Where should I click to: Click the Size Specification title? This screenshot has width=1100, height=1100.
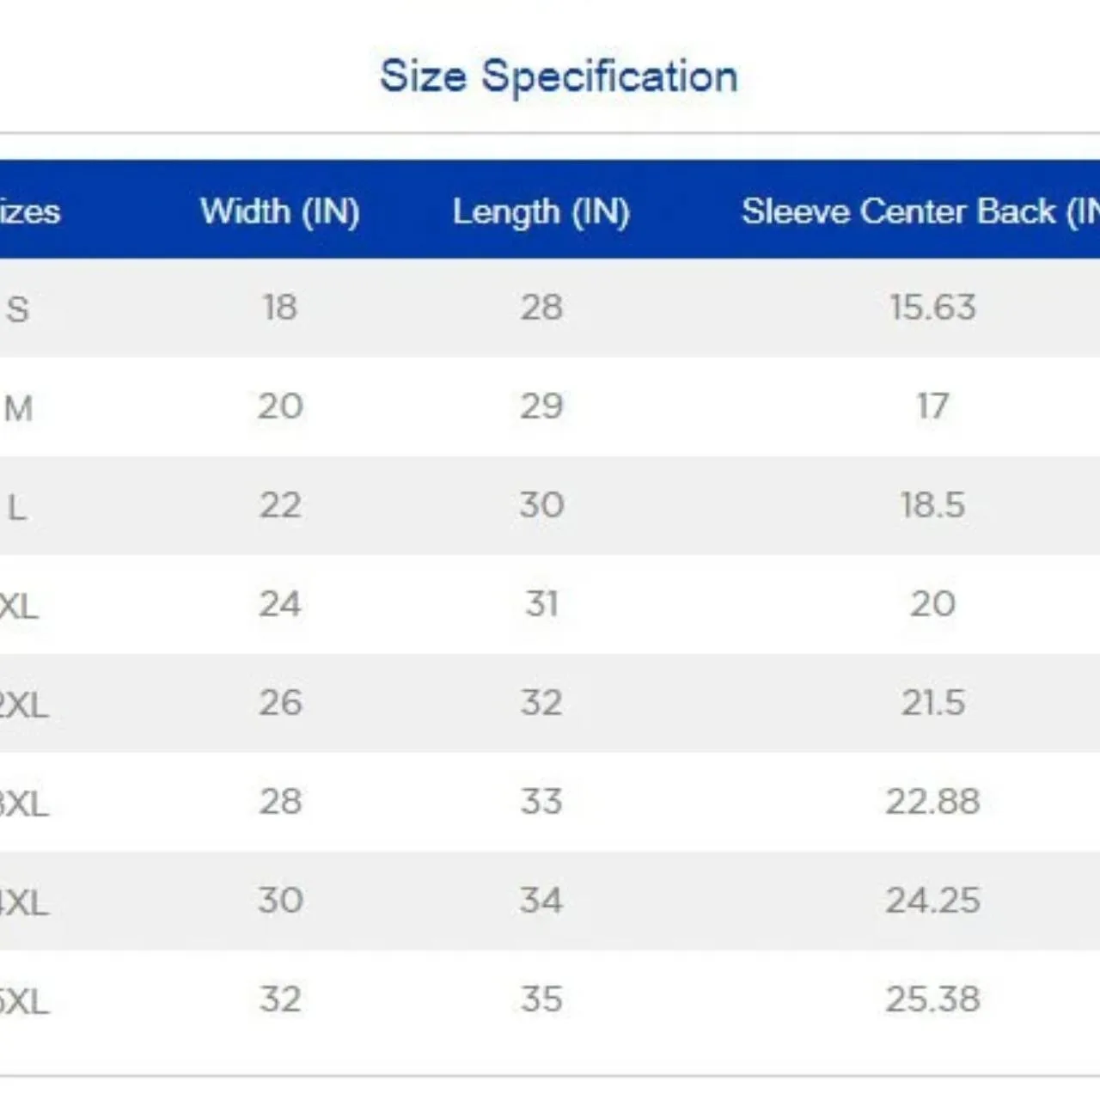coord(559,76)
